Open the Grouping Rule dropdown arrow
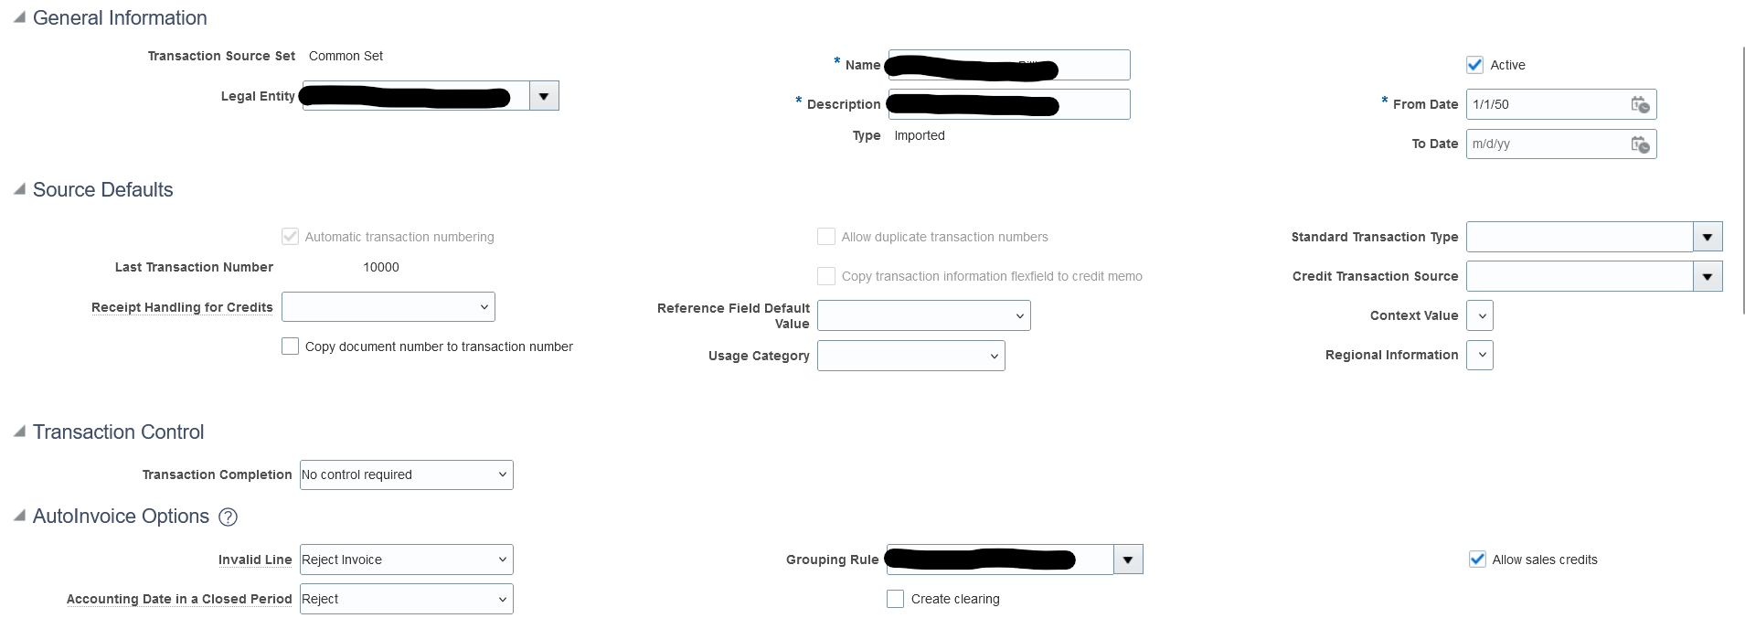Screen dimensions: 1745x629 (1128, 560)
